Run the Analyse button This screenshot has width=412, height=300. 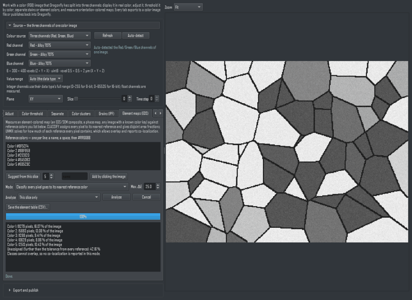(116, 197)
